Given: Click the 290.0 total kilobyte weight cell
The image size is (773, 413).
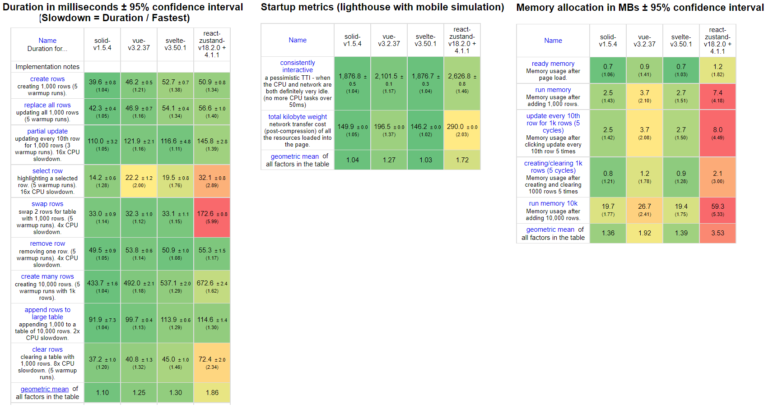Looking at the screenshot, I should tap(462, 130).
